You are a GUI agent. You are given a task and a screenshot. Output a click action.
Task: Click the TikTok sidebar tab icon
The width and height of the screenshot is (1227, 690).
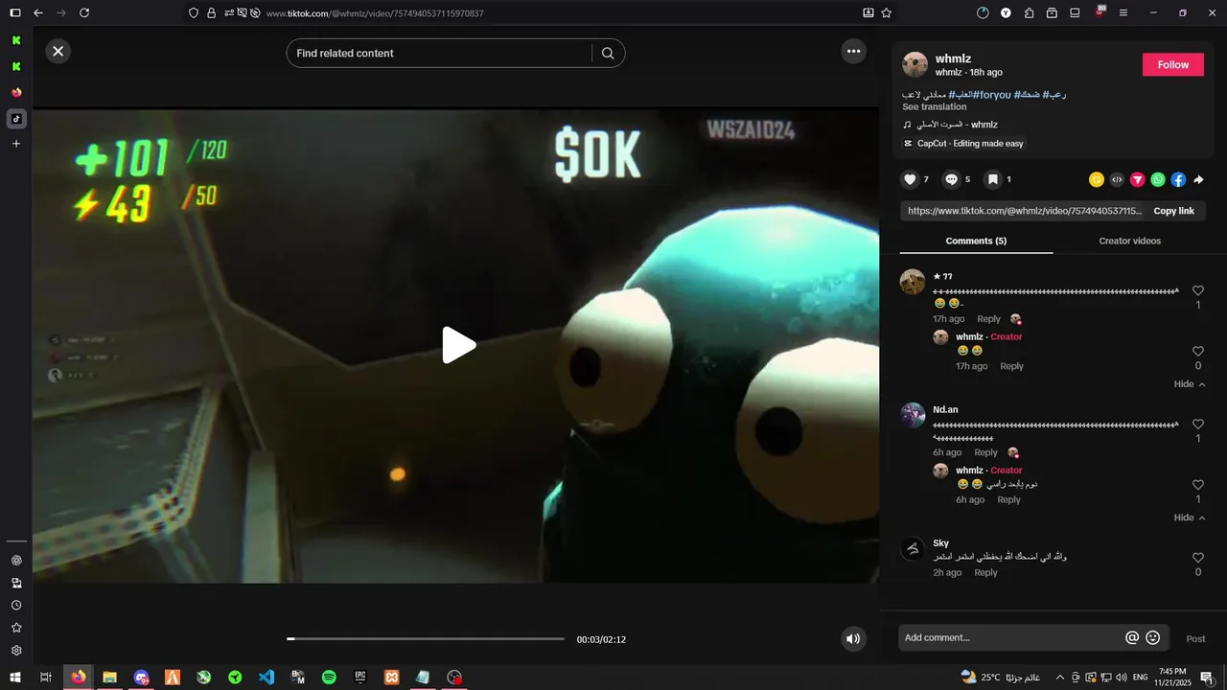[x=16, y=119]
